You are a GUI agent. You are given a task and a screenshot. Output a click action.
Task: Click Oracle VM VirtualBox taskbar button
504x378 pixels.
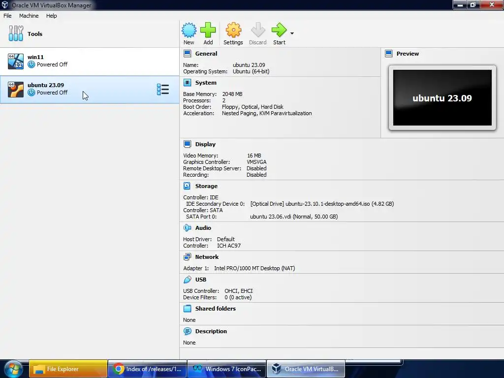pyautogui.click(x=306, y=369)
